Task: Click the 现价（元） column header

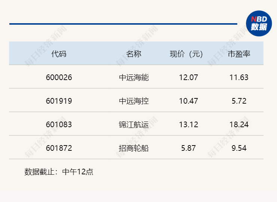Action: coord(186,54)
